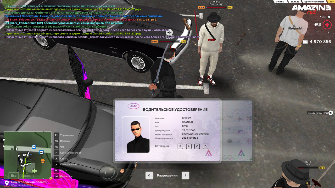The width and height of the screenshot is (335, 188).
Task: Click the surname value KRIKOV
Action: [x=187, y=118]
